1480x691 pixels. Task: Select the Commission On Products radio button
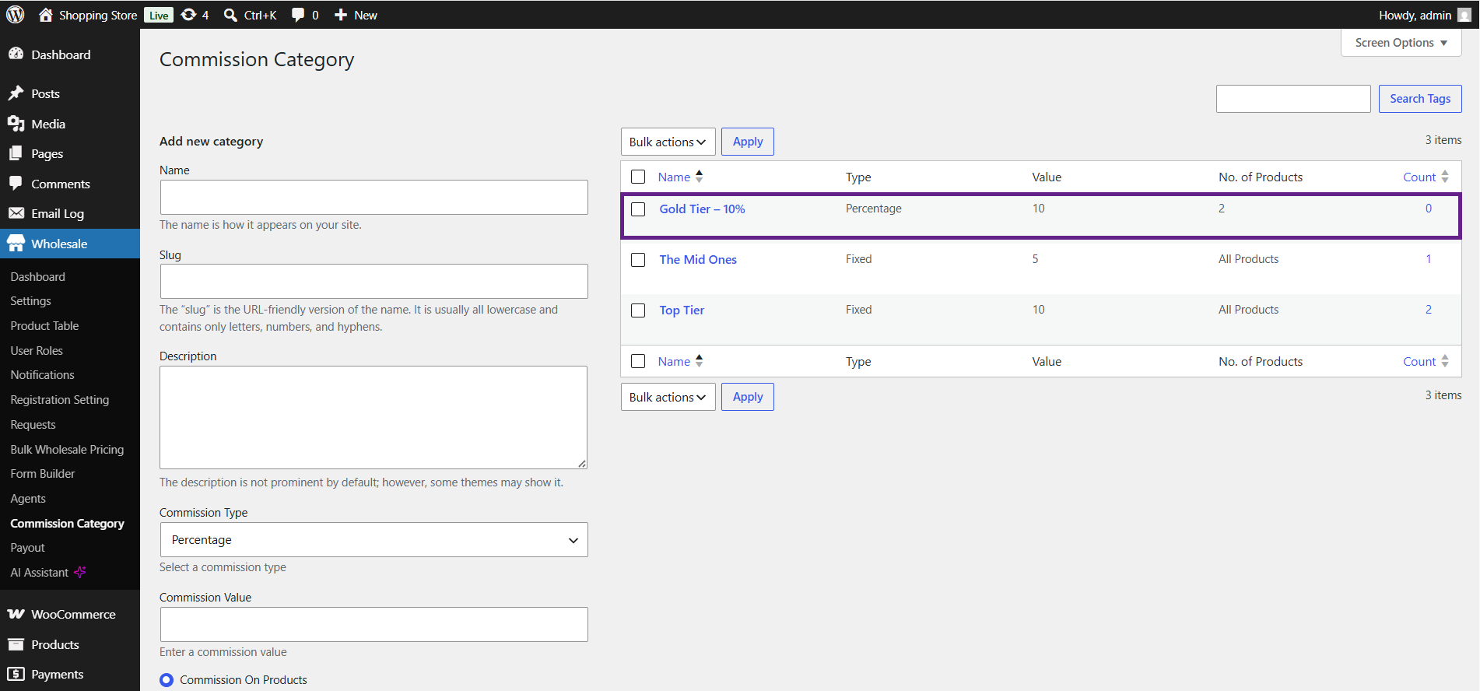click(x=167, y=680)
